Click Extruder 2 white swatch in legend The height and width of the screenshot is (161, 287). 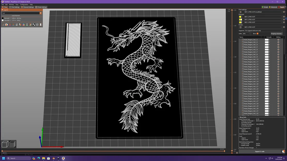click(x=3, y=20)
